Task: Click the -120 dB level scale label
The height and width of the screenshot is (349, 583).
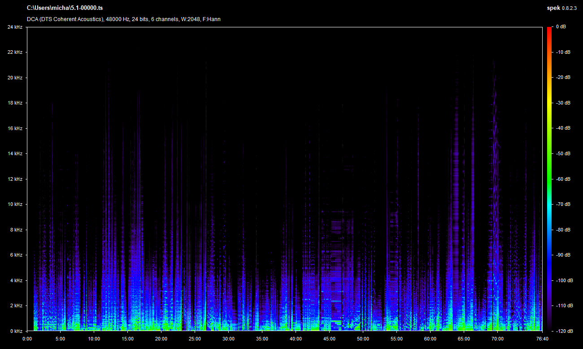Action: click(x=563, y=331)
